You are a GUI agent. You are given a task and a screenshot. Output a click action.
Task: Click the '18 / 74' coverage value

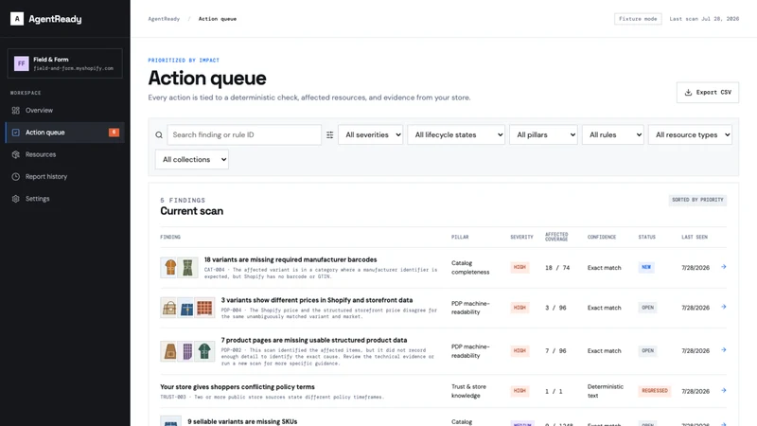click(557, 268)
